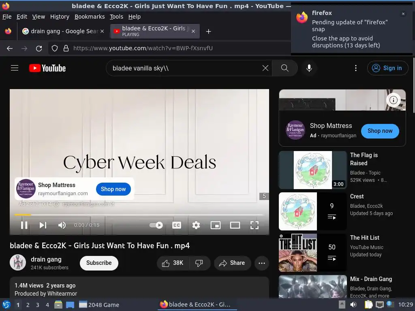Viewport: 415px width, 311px height.
Task: Open ad info icon on sidebar ad
Action: coord(393,100)
